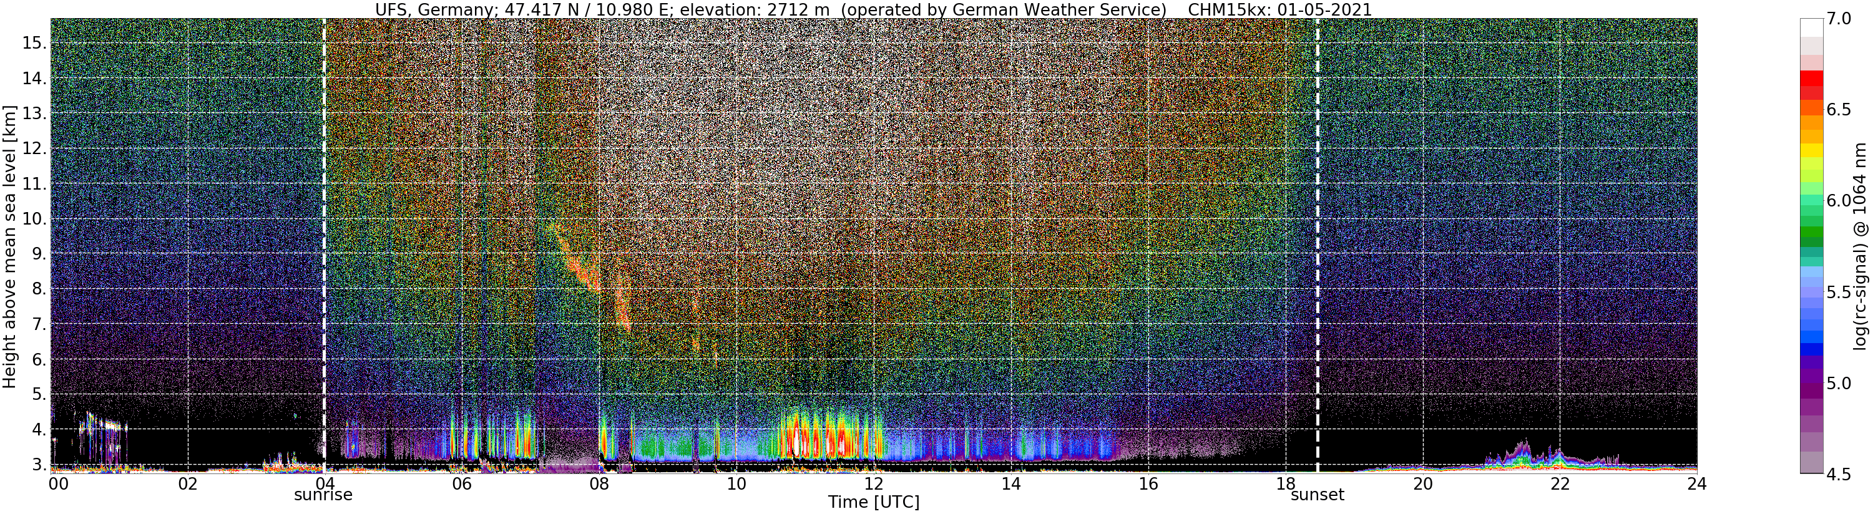Click the y-axis tick label '3.'
This screenshot has width=1873, height=514.
point(39,465)
